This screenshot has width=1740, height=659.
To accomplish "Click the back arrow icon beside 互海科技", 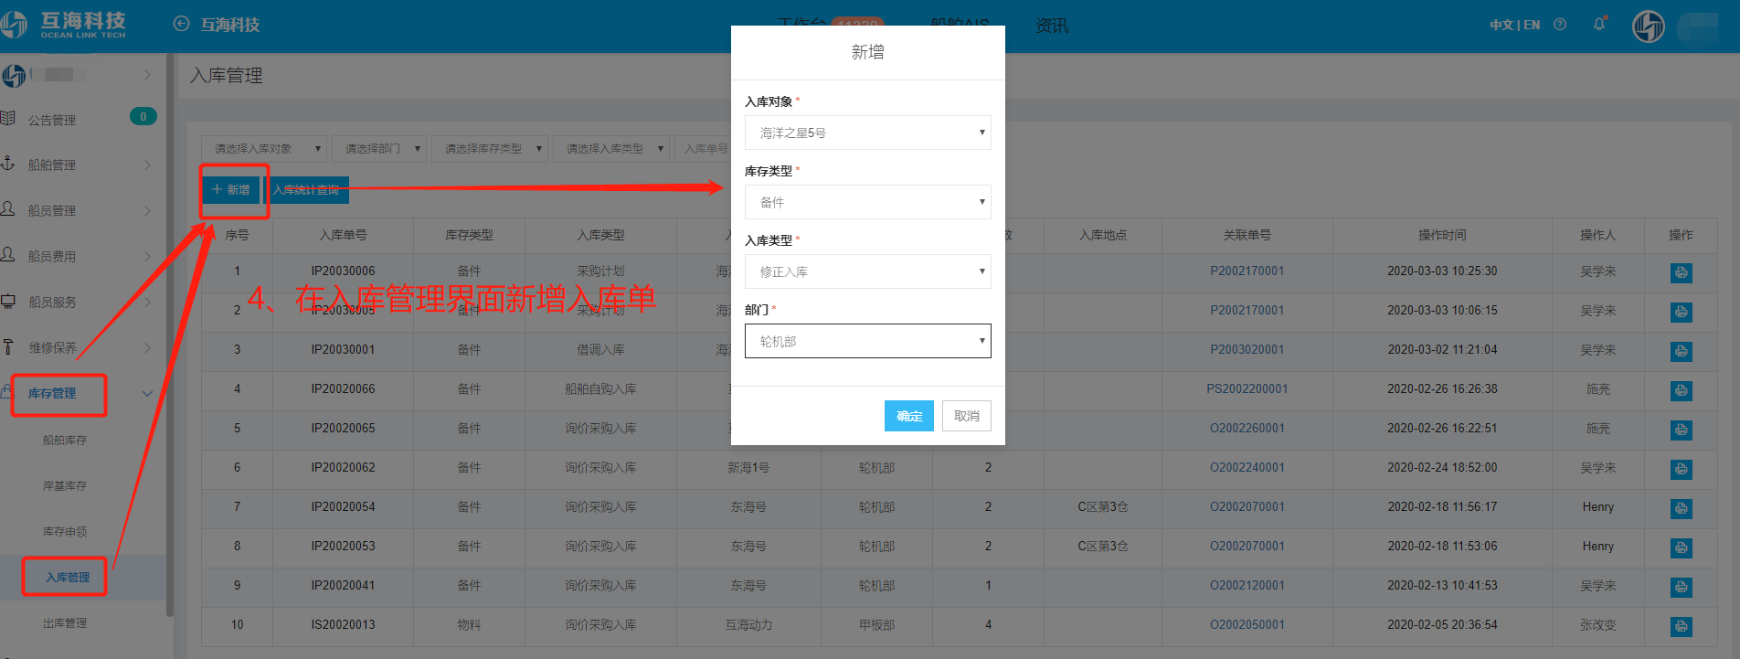I will pyautogui.click(x=181, y=25).
